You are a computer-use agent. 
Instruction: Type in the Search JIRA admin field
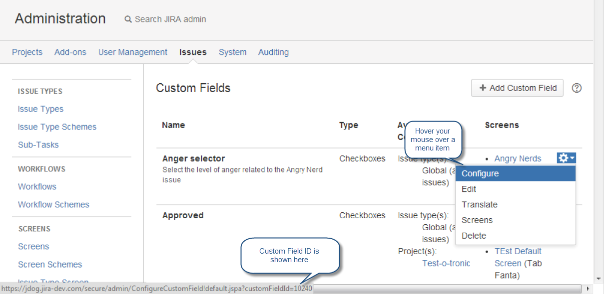coord(170,19)
